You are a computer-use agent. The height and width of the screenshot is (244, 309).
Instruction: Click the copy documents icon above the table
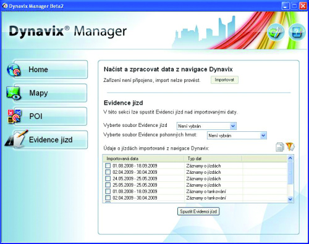click(280, 147)
